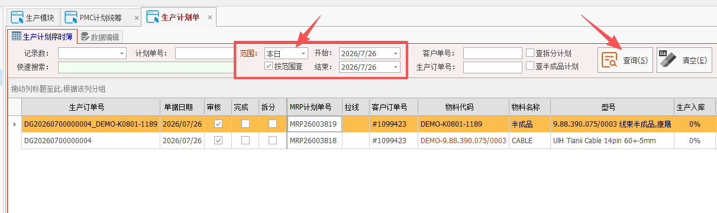The height and width of the screenshot is (213, 717).
Task: Select order number cell DG20260700000004 in second row
Action: click(x=91, y=140)
